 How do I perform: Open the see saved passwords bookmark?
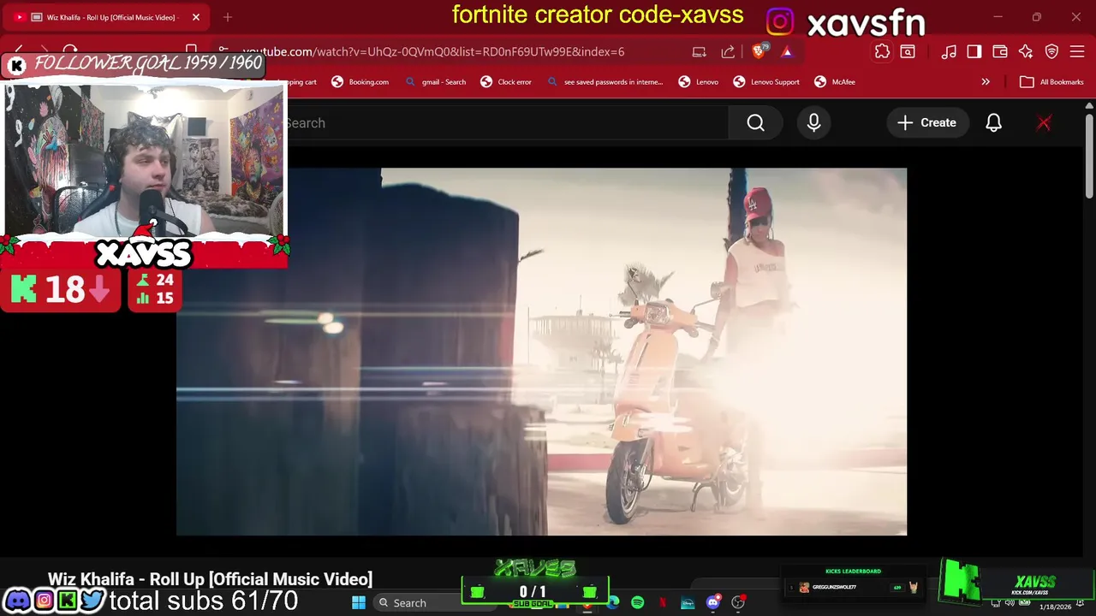[x=605, y=82]
